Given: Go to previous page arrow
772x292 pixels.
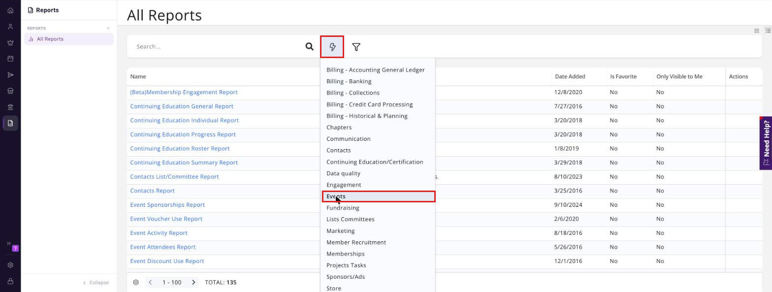Looking at the screenshot, I should click(x=150, y=283).
